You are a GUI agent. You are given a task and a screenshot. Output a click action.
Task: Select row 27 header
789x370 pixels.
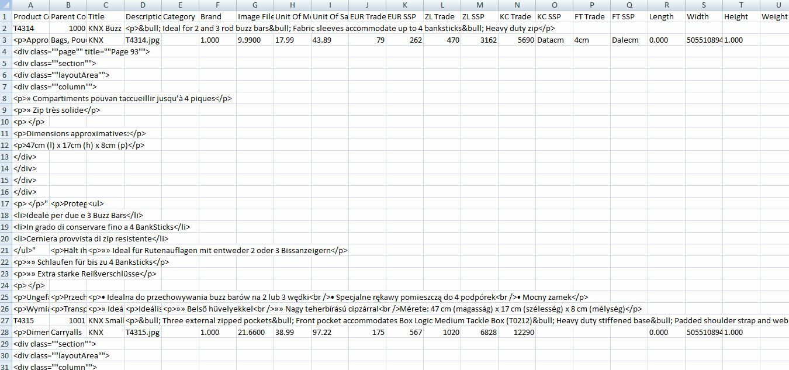tap(6, 320)
